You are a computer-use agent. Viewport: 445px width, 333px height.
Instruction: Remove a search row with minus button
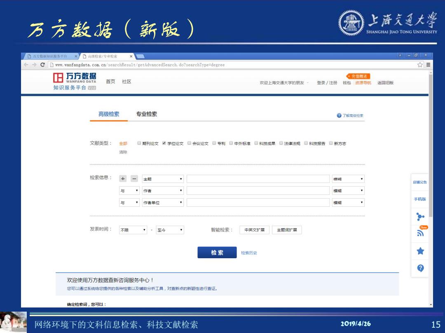(134, 179)
